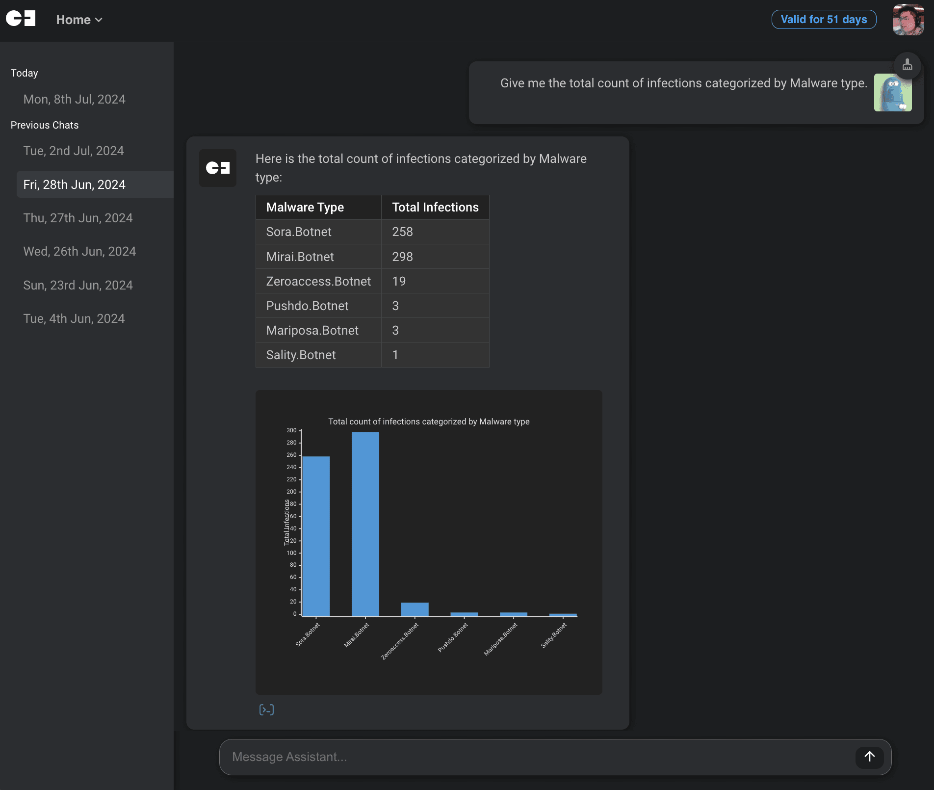Click the Valid for 51 days badge

pyautogui.click(x=824, y=20)
